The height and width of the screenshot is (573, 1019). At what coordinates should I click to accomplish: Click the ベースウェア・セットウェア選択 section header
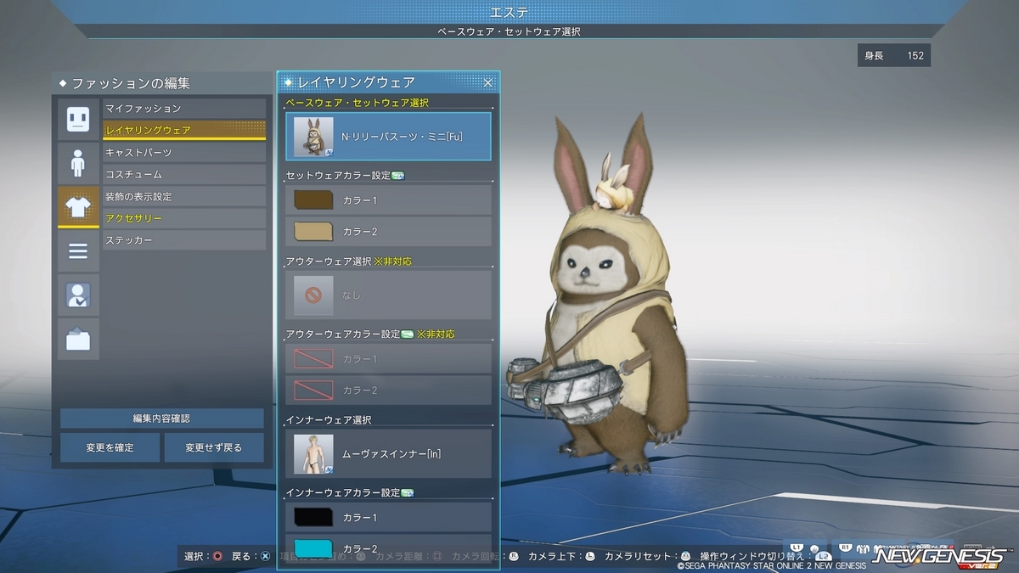[x=357, y=103]
